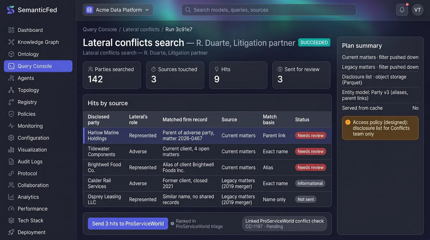430x240 pixels.
Task: Select the Analytics chart icon
Action: (x=11, y=197)
